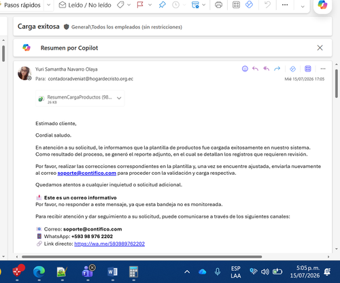This screenshot has height=283, width=340.
Task: Show hidden system tray icons chevron
Action: [x=187, y=271]
